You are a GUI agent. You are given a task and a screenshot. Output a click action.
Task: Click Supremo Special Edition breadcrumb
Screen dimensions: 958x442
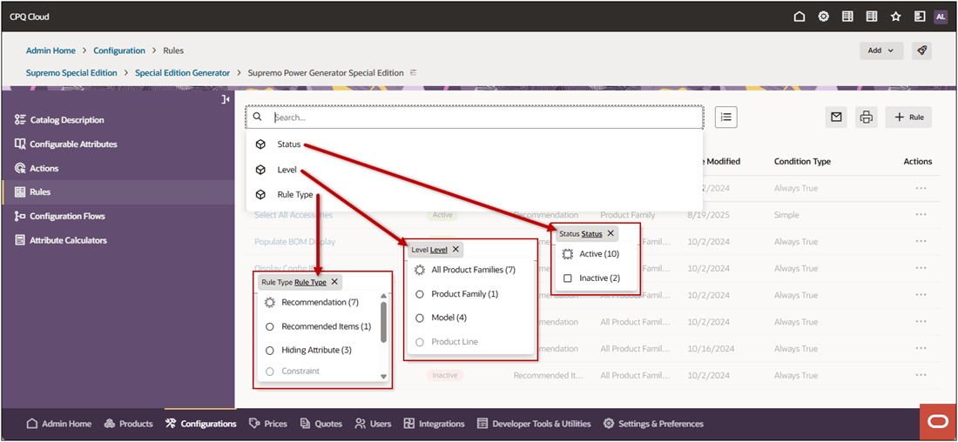71,72
